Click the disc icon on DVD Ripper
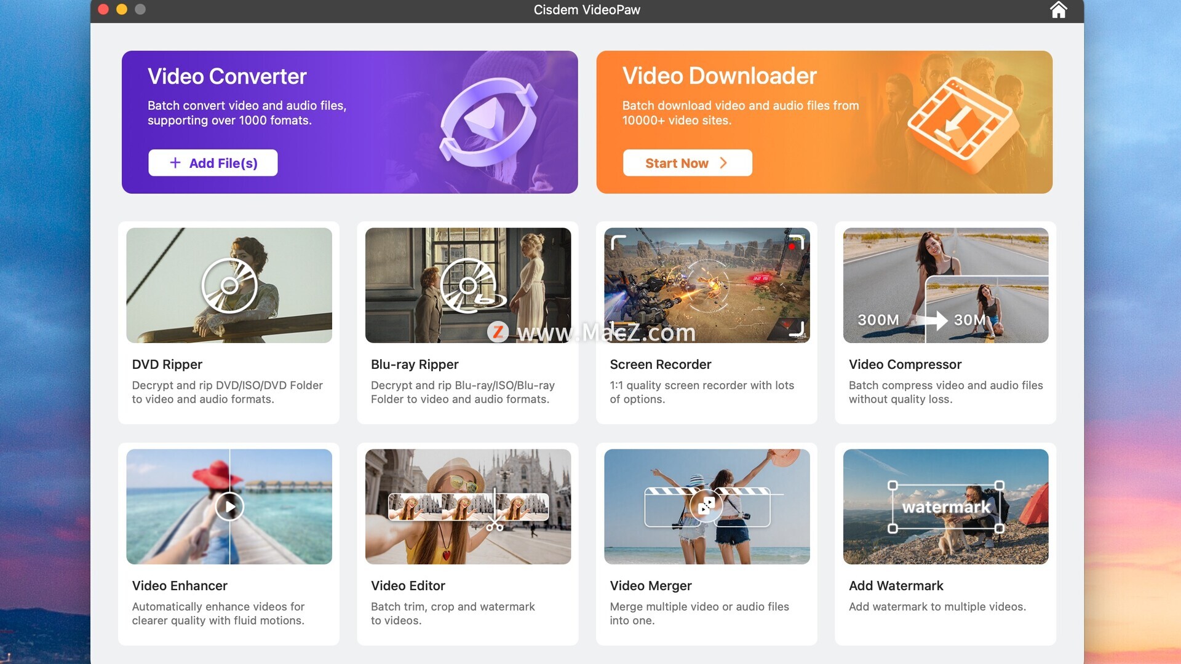Viewport: 1181px width, 664px height. click(229, 285)
